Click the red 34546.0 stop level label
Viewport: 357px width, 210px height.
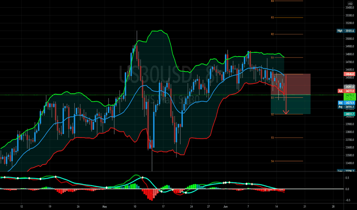tap(349, 74)
